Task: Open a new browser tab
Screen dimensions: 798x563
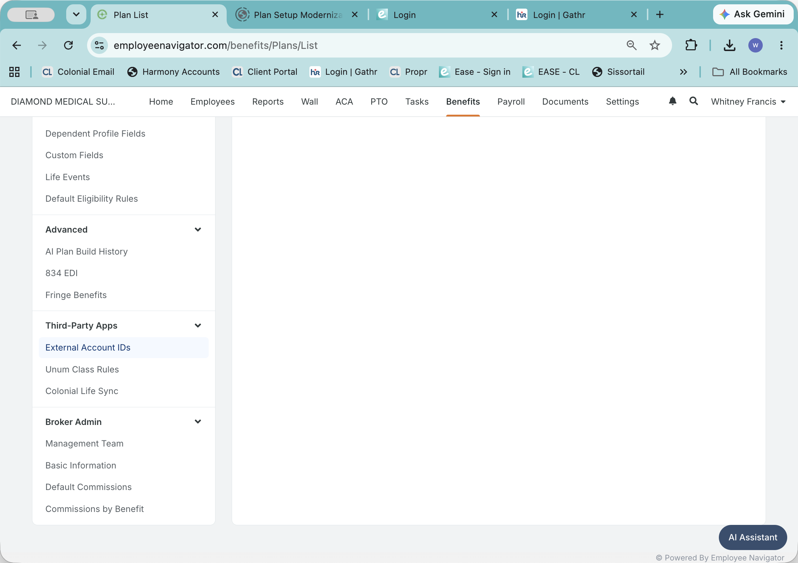Action: [660, 14]
